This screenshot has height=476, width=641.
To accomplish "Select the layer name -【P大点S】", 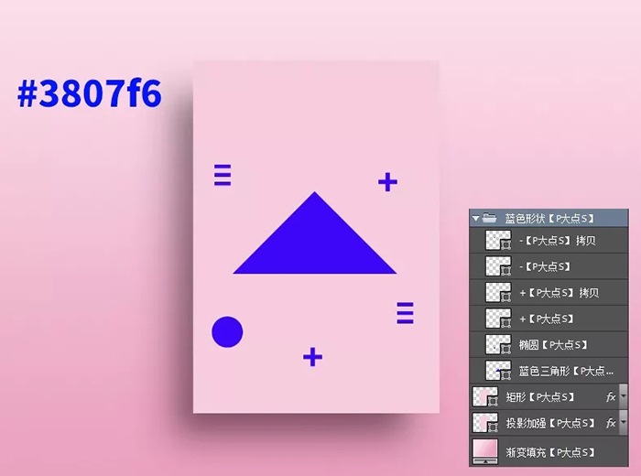I will (545, 266).
